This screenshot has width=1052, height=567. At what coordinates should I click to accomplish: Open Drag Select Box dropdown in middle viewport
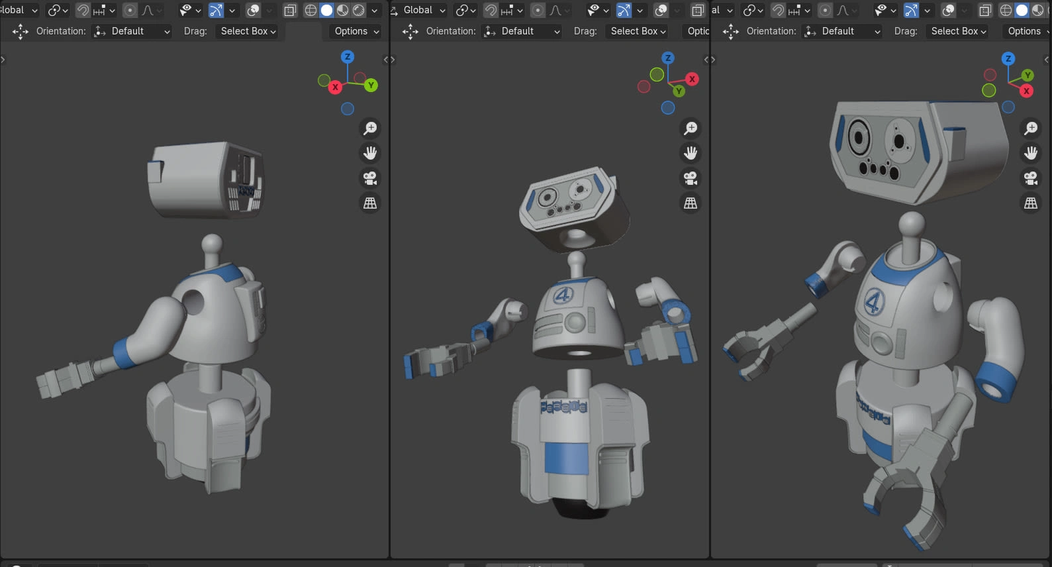638,31
